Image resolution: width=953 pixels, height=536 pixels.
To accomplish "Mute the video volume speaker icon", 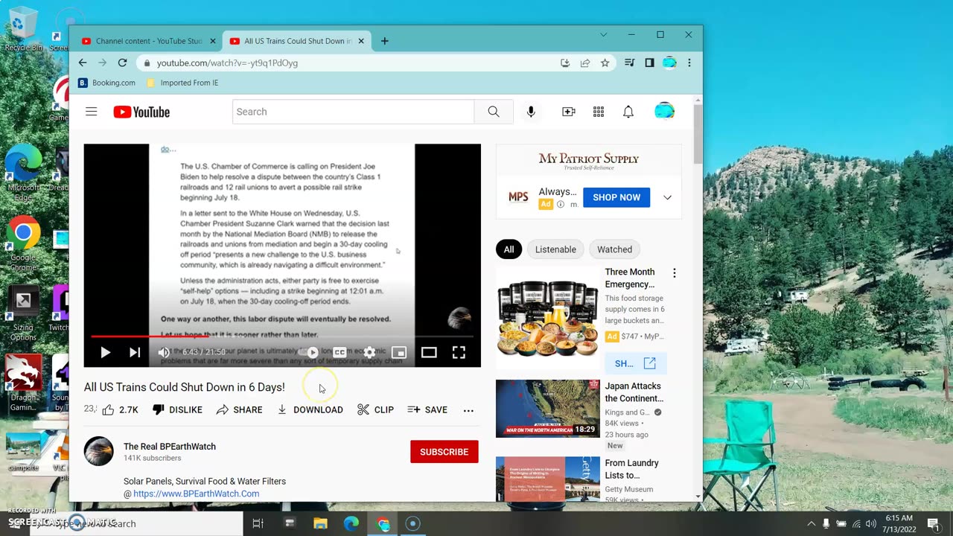I will coord(165,353).
